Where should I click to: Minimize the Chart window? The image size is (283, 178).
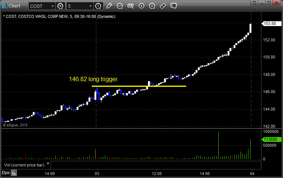click(262, 3)
